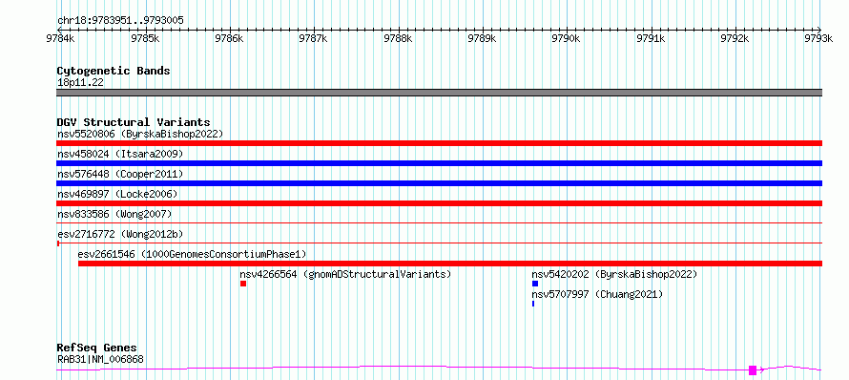Screen dimensions: 849x380
Task: Click the nsv5707997 (Chuang2021) label
Action: point(597,294)
